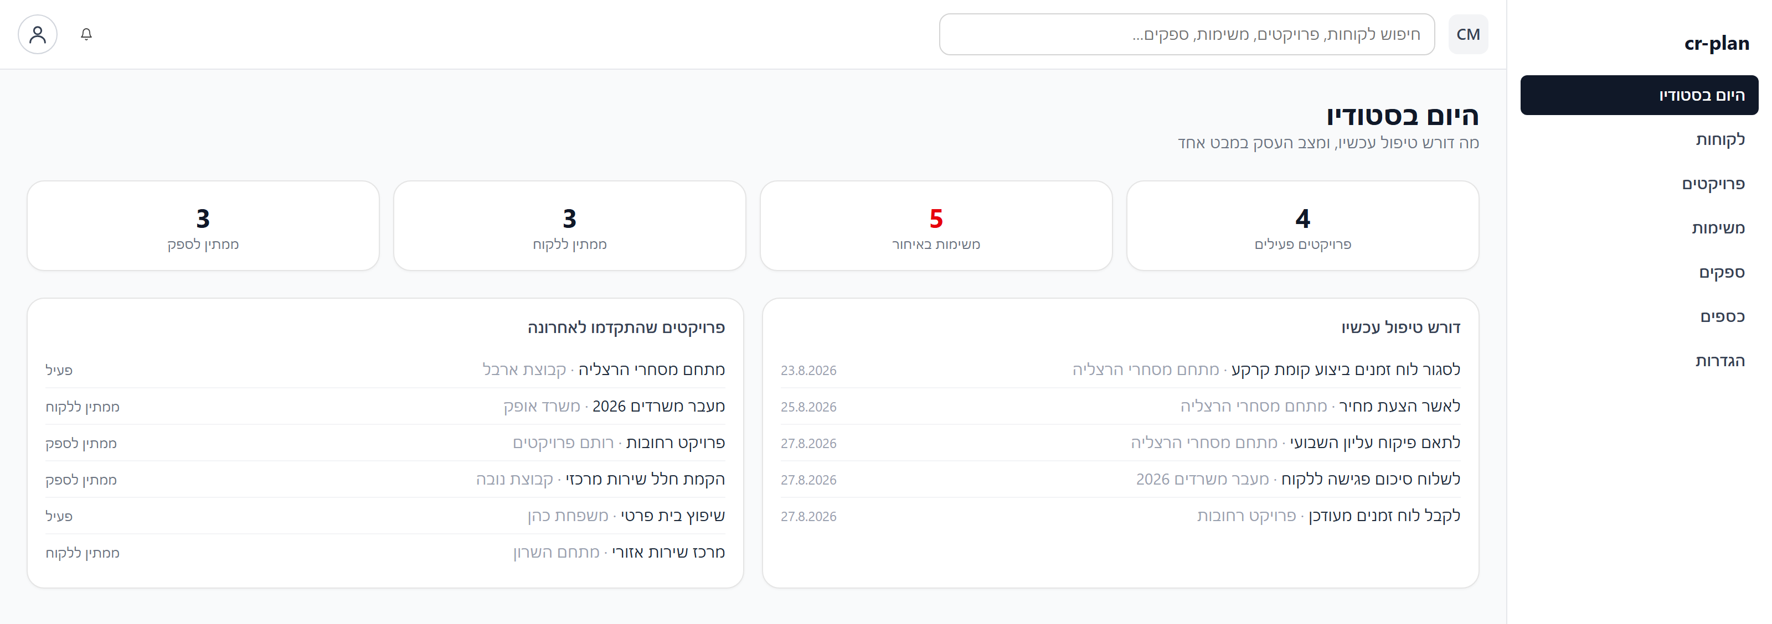Screen dimensions: 1772x624
Task: Open project מרכז שירות אזורי
Action: pos(385,552)
